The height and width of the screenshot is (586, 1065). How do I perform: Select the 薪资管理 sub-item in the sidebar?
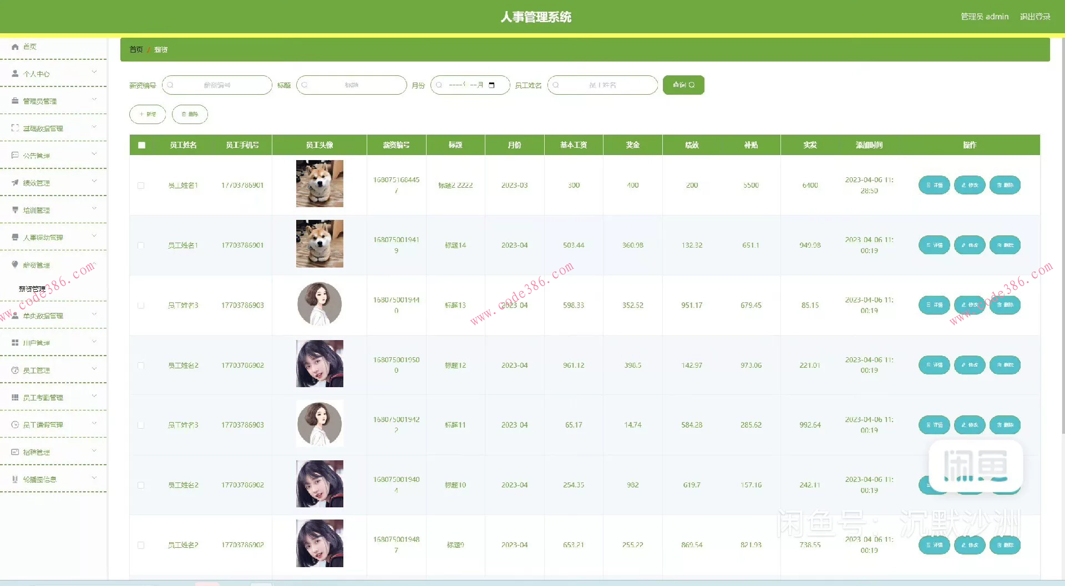pos(32,289)
